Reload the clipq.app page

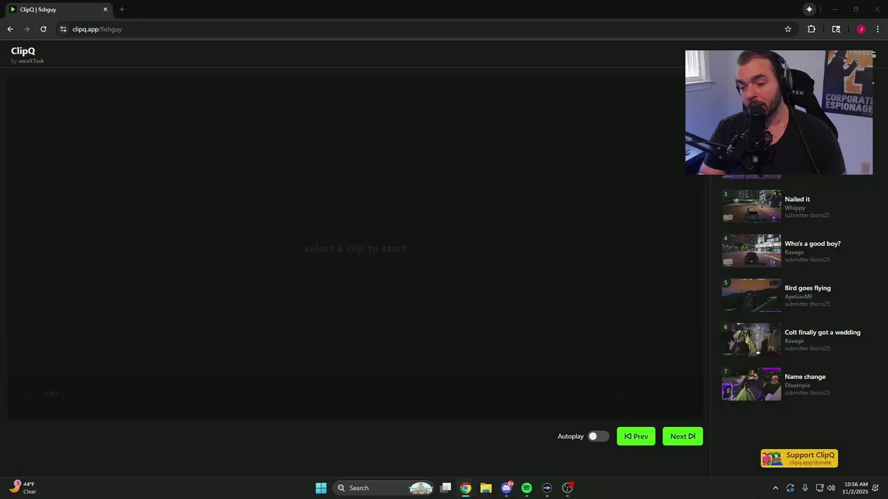pos(43,29)
